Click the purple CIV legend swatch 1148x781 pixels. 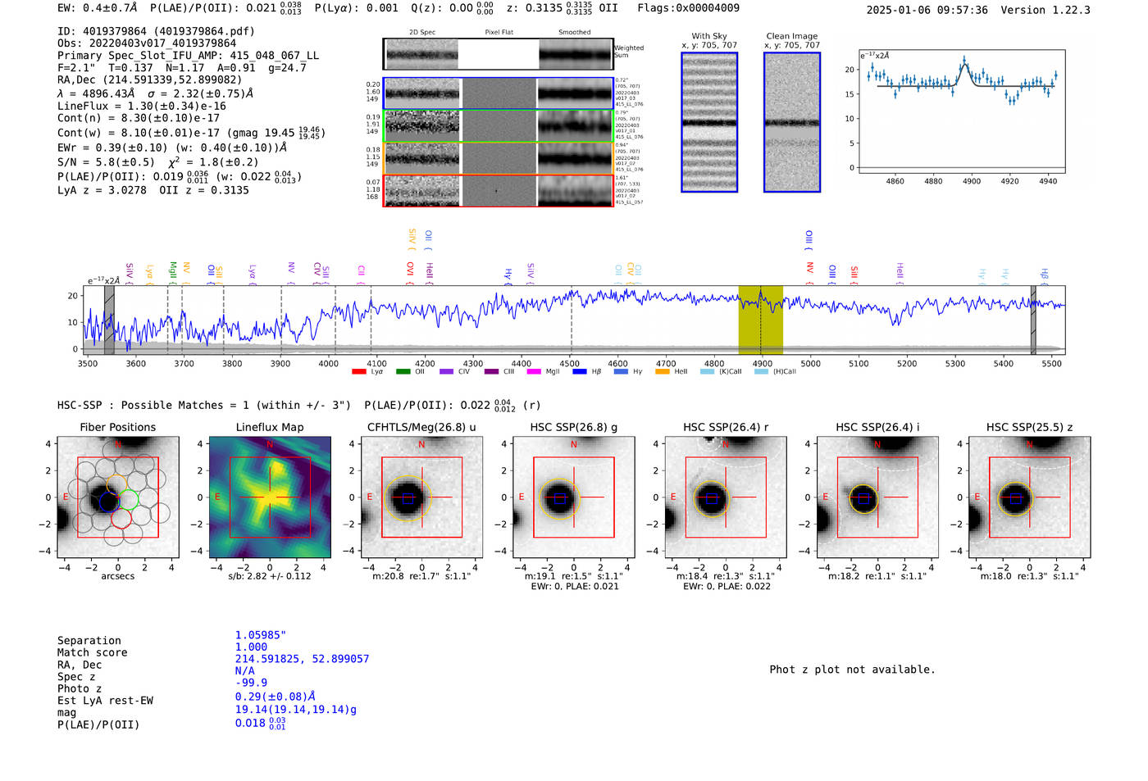[x=446, y=372]
